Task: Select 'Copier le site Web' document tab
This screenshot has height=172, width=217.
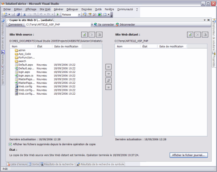Action: click(31, 20)
